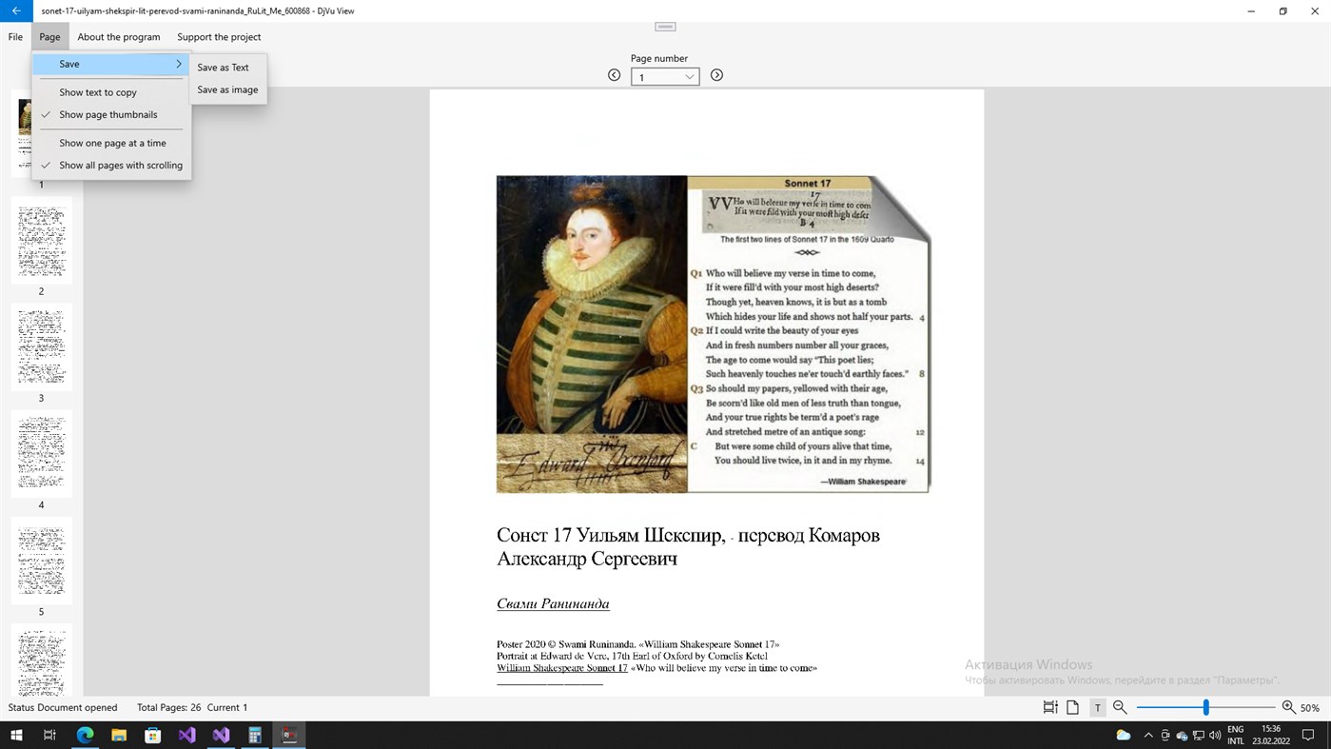Click the zoom out magnifier icon
The width and height of the screenshot is (1331, 749).
(x=1120, y=707)
